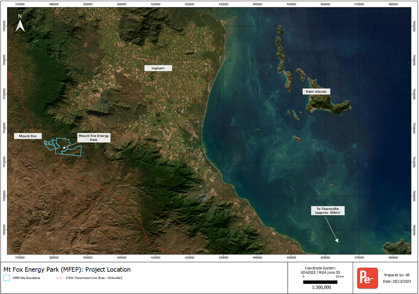
Task: Click the white arrow pointing toward Townsville
Action: tap(330, 229)
